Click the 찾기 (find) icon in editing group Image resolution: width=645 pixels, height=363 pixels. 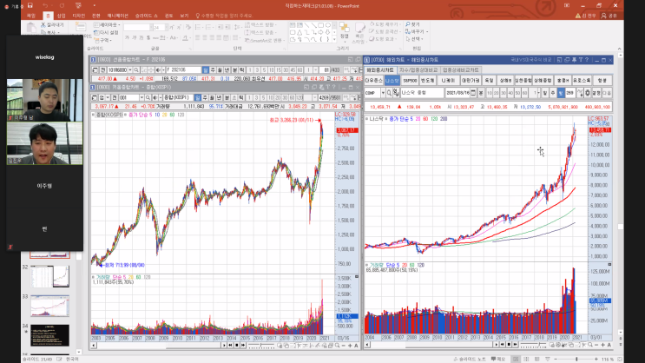point(408,24)
